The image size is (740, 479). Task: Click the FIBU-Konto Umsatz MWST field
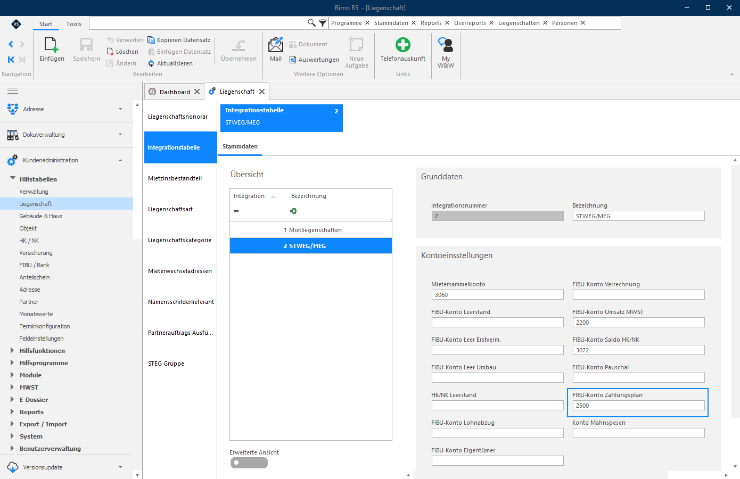tap(638, 323)
